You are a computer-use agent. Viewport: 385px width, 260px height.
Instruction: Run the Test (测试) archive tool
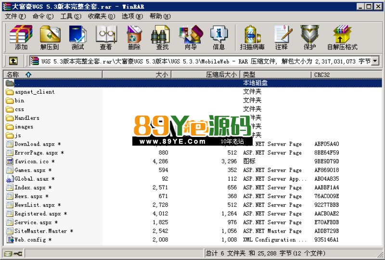pos(78,37)
